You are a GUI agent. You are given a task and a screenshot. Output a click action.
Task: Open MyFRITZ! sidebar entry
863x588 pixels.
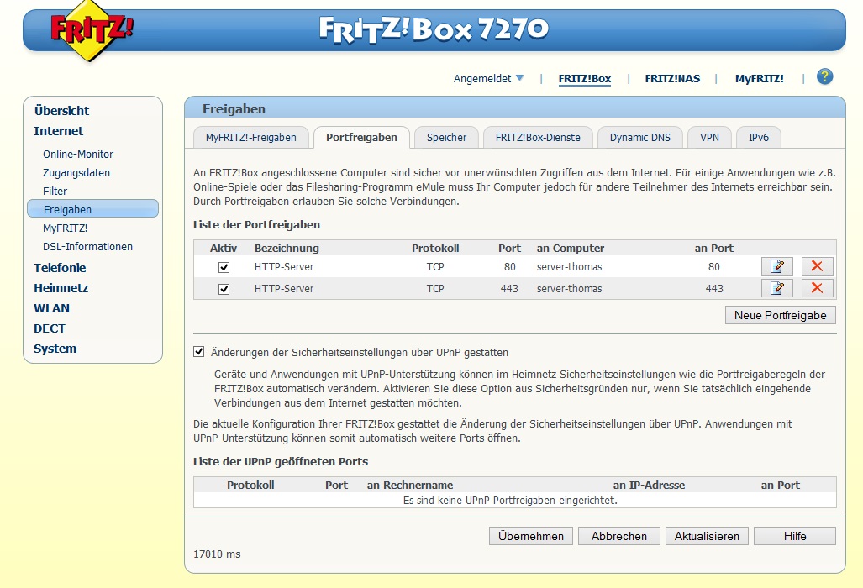(x=65, y=228)
